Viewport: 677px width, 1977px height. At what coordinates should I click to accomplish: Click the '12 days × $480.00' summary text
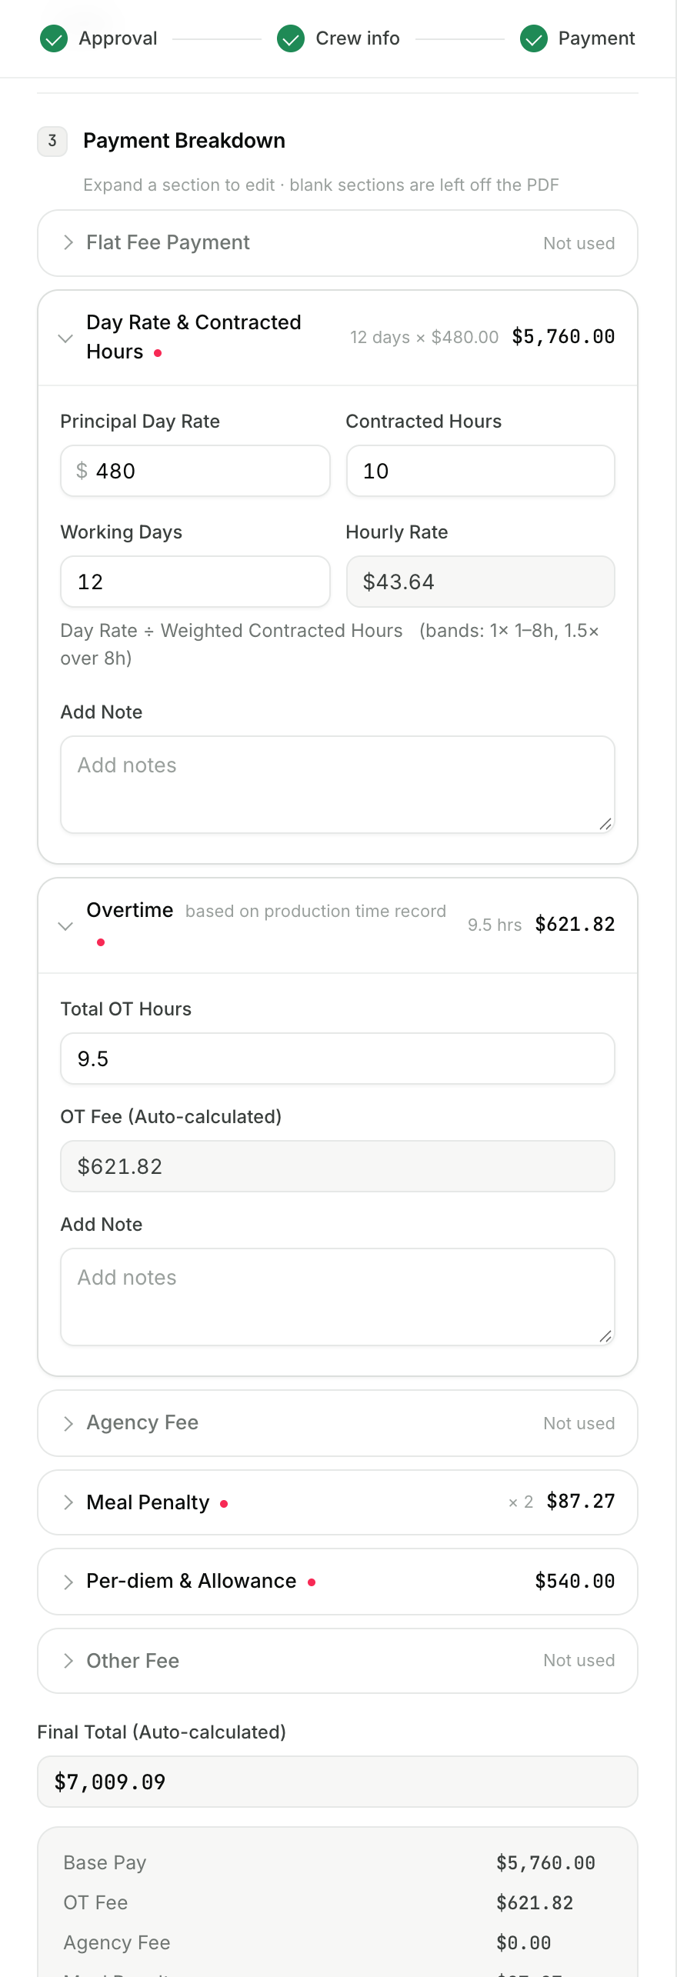(x=425, y=337)
